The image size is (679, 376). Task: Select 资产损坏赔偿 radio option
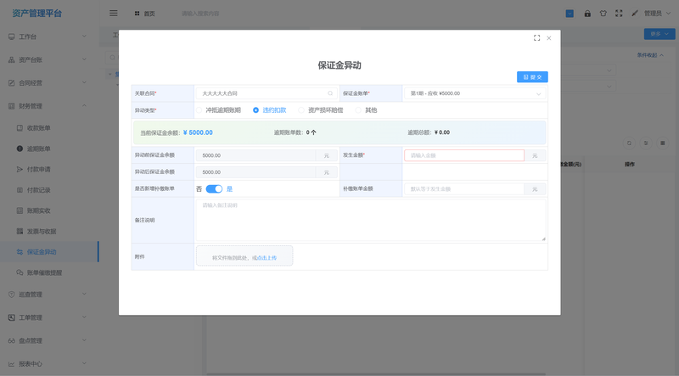pyautogui.click(x=301, y=110)
